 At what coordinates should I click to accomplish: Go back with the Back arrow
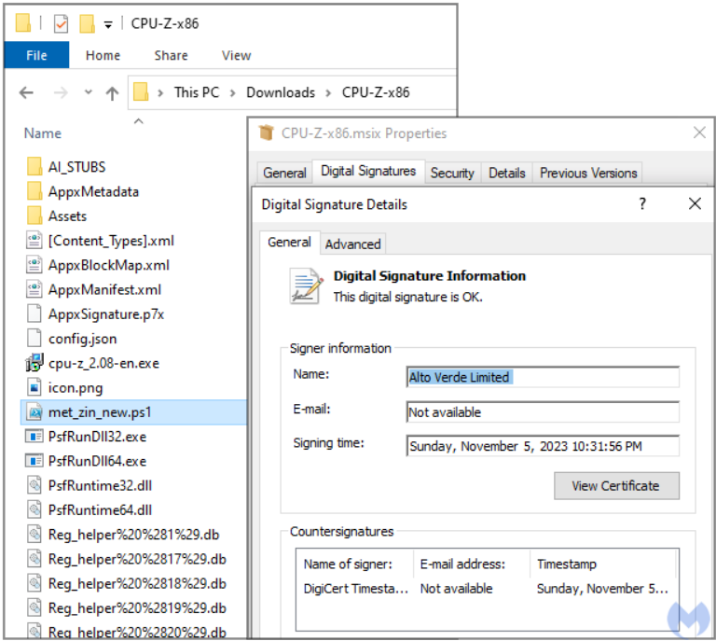(x=26, y=92)
